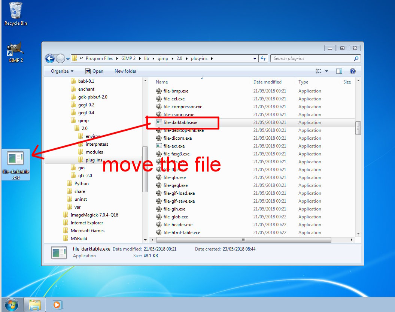Select gimp in the breadcrumb path
The width and height of the screenshot is (395, 312).
(163, 58)
